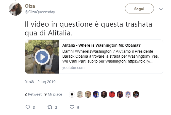Click the reply speech bubble icon
The height and width of the screenshot is (115, 171).
[x=28, y=107]
